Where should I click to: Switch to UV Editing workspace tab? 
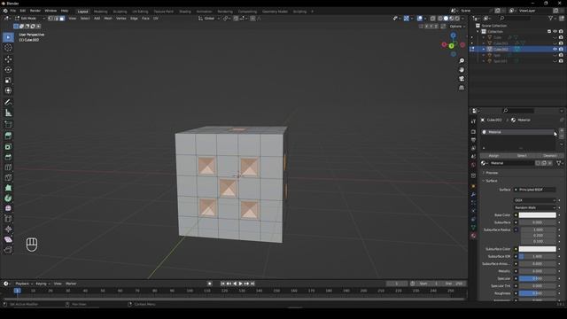click(140, 12)
